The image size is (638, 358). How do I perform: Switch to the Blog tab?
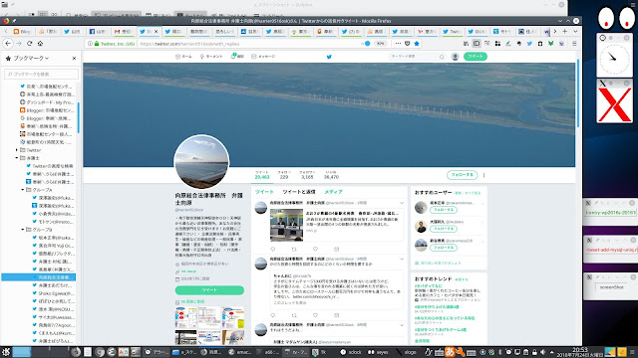pyautogui.click(x=23, y=31)
